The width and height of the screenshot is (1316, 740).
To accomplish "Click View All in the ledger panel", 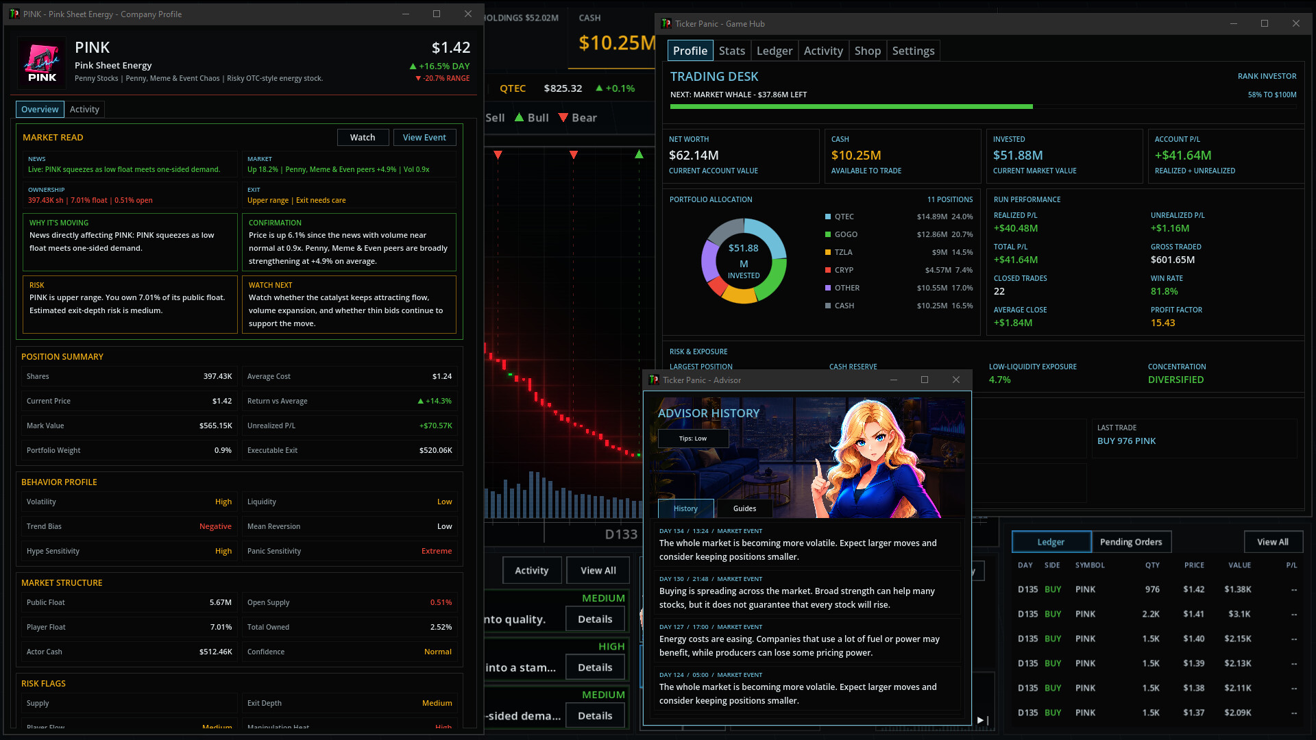I will point(1273,542).
